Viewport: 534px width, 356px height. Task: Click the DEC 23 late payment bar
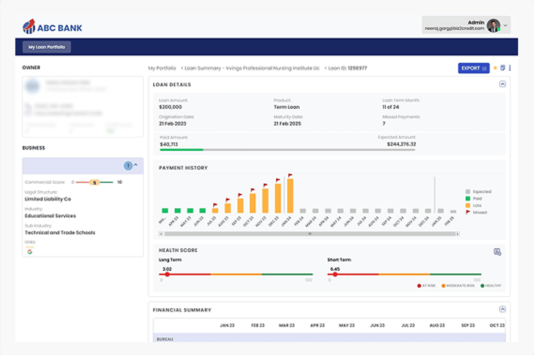point(278,198)
